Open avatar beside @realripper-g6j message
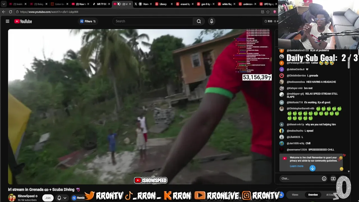359x202 pixels. pyautogui.click(x=282, y=95)
